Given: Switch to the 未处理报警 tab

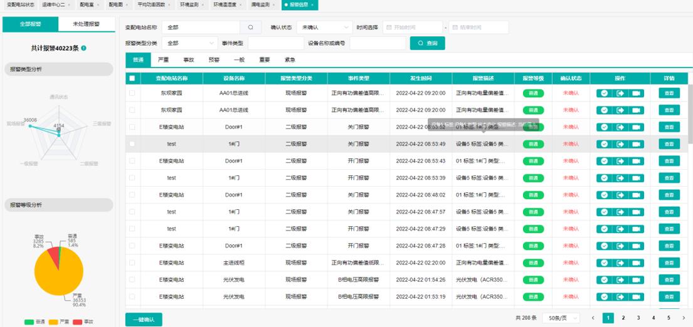Looking at the screenshot, I should (87, 24).
